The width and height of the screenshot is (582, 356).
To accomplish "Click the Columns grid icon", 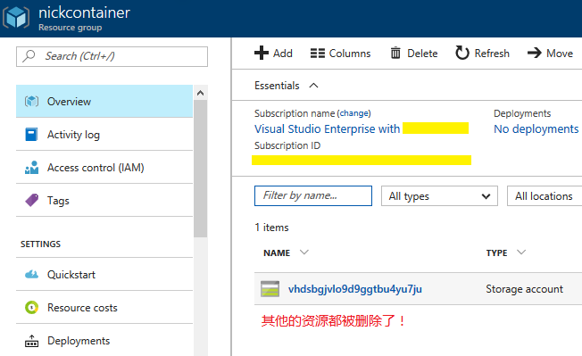I will (318, 53).
